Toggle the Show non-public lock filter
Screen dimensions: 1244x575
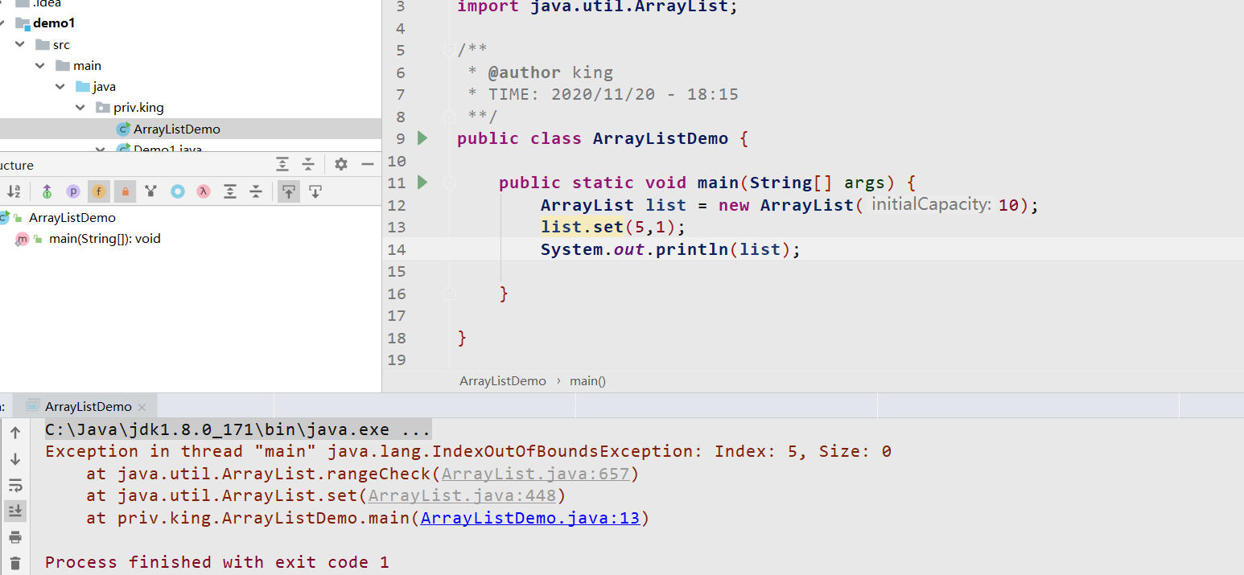pos(125,191)
